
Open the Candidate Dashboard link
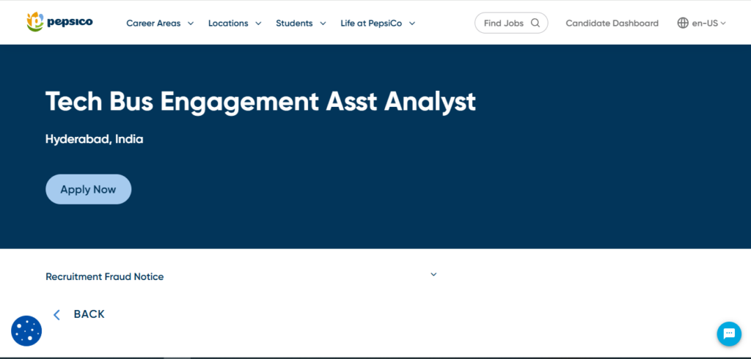[x=612, y=23]
